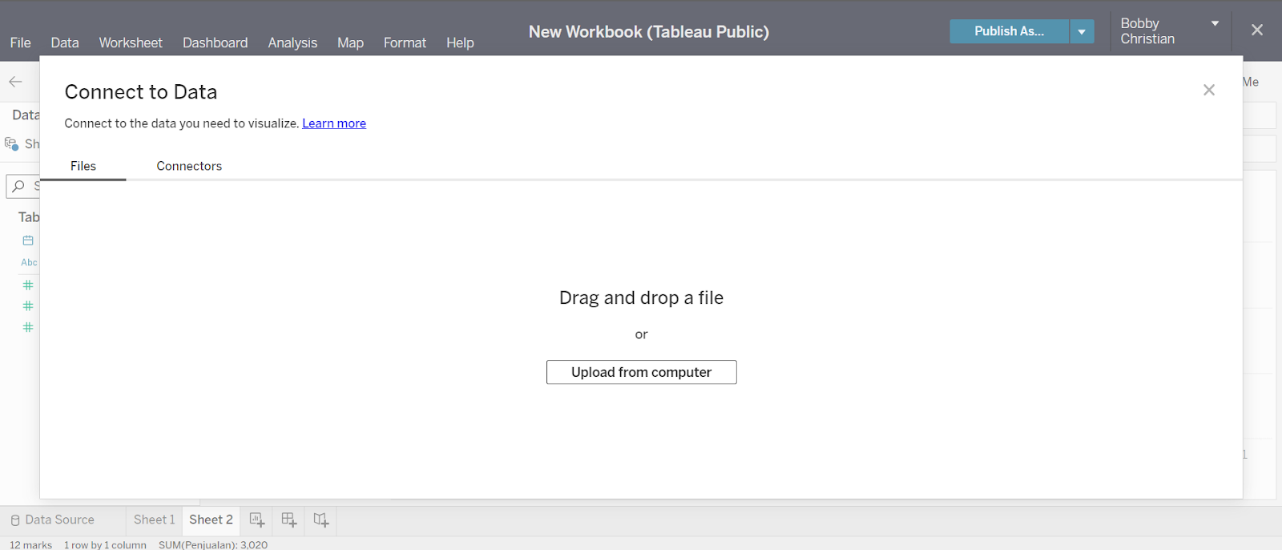Open the Map menu
This screenshot has height=550, width=1282.
pos(350,42)
